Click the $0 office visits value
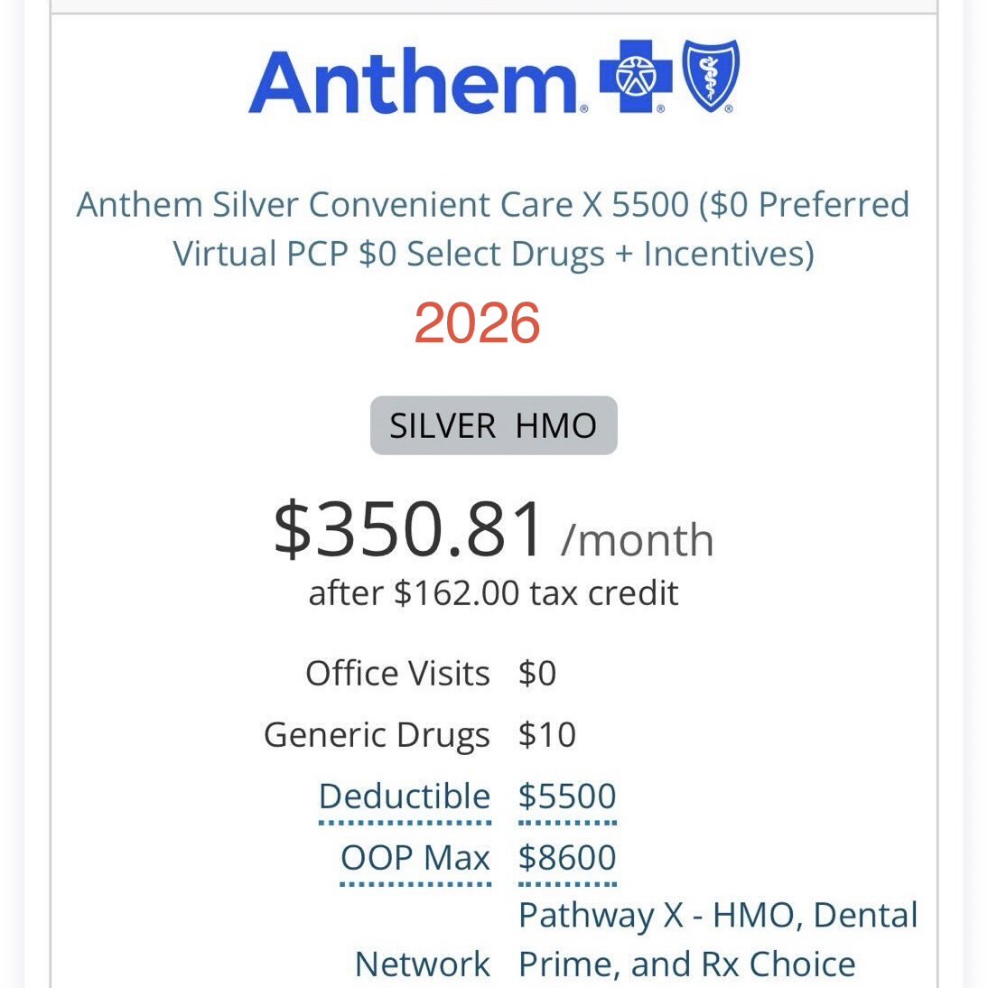 click(537, 673)
